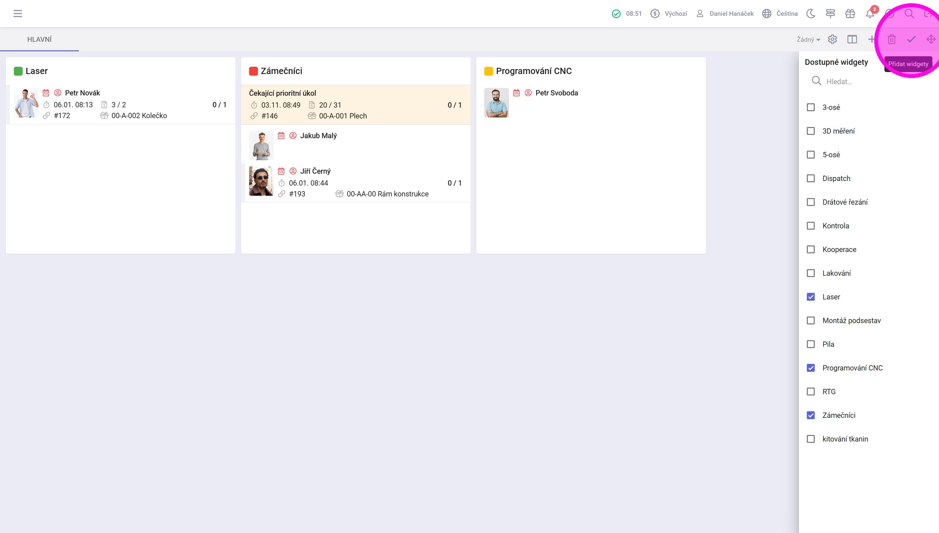The image size is (939, 533).
Task: Open the hamburger navigation menu
Action: point(17,13)
